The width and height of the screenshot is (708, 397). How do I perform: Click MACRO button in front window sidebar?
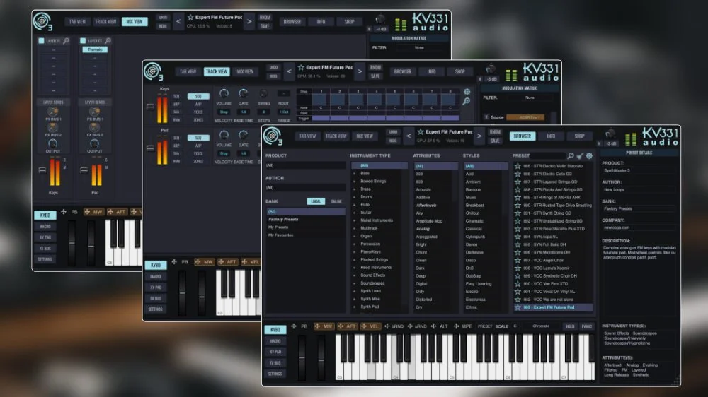pyautogui.click(x=275, y=340)
